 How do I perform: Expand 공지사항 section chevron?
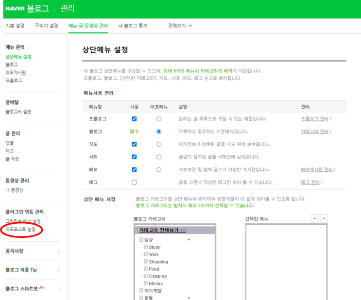point(58,251)
